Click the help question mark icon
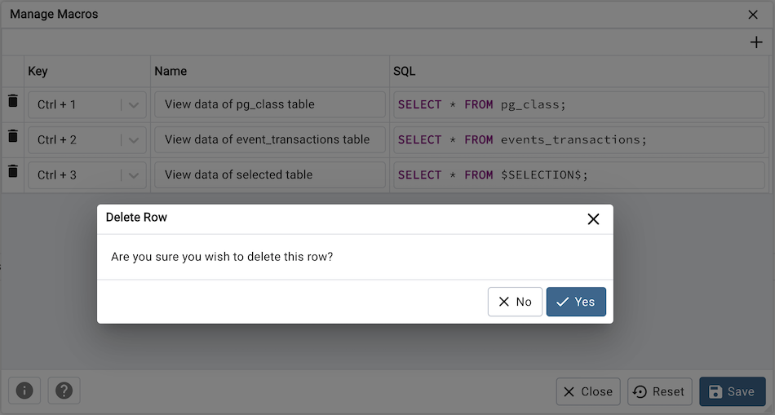 [x=64, y=391]
